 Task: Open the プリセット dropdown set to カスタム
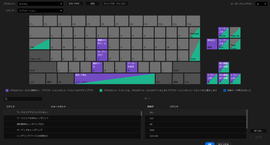(40, 4)
